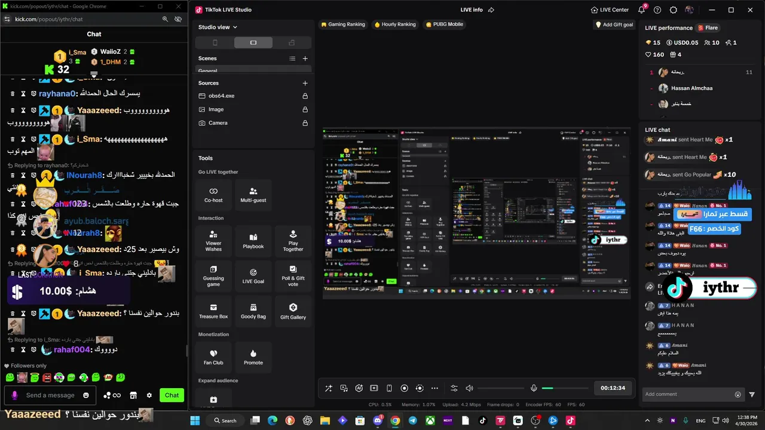
Task: Select the Camera source
Action: [x=253, y=123]
